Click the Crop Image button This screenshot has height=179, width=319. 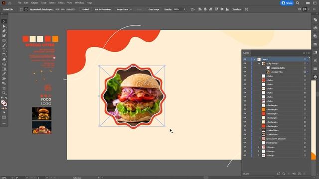click(x=154, y=9)
